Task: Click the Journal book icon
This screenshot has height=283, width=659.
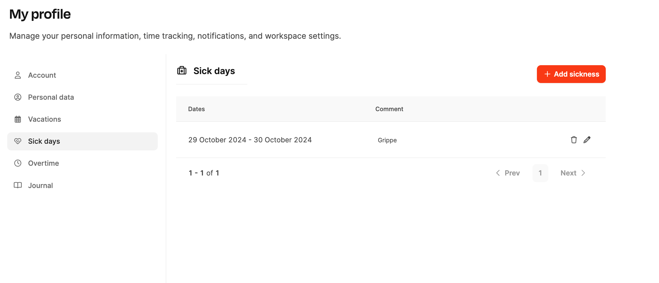Action: [18, 185]
